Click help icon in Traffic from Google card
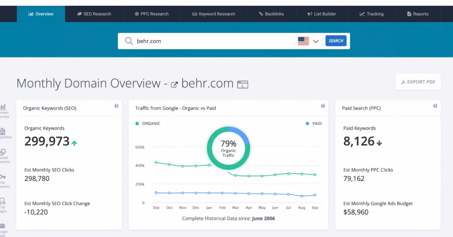The height and width of the screenshot is (237, 453). (x=323, y=106)
